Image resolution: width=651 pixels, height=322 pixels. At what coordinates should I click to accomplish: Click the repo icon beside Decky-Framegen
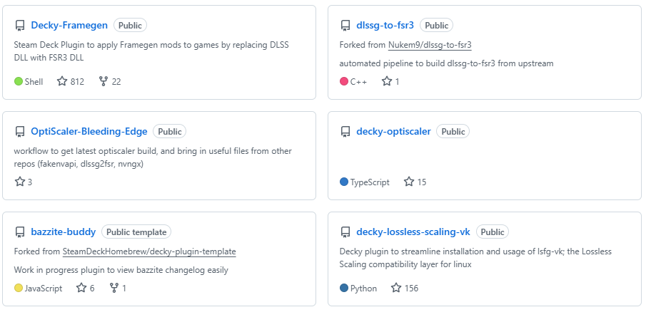tap(20, 26)
